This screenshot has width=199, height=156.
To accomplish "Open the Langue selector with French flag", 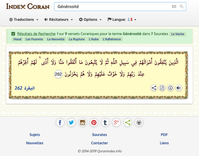I will 122,19.
